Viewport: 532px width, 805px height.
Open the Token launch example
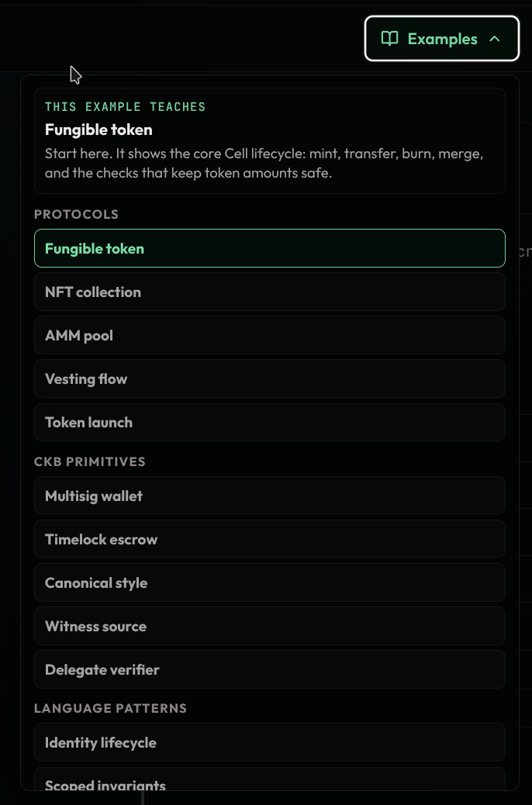pyautogui.click(x=270, y=422)
